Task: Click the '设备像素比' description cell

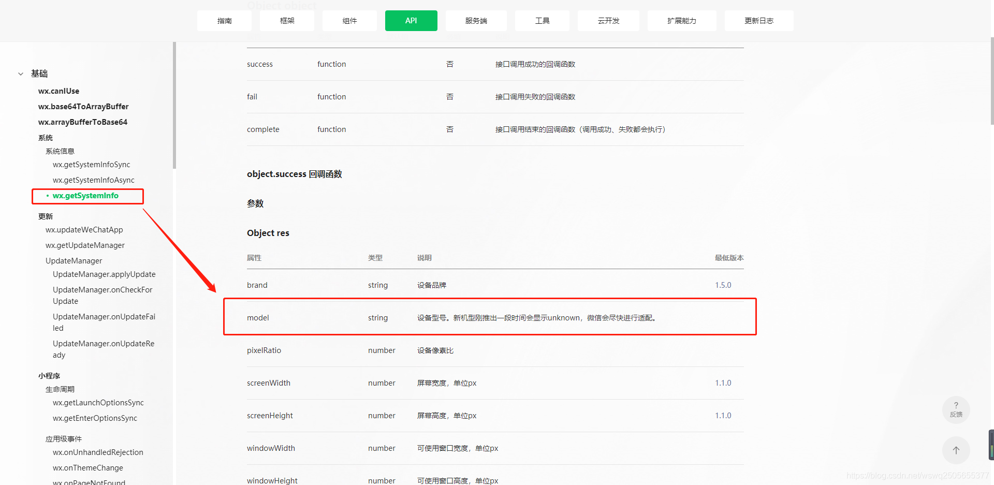Action: pyautogui.click(x=435, y=350)
